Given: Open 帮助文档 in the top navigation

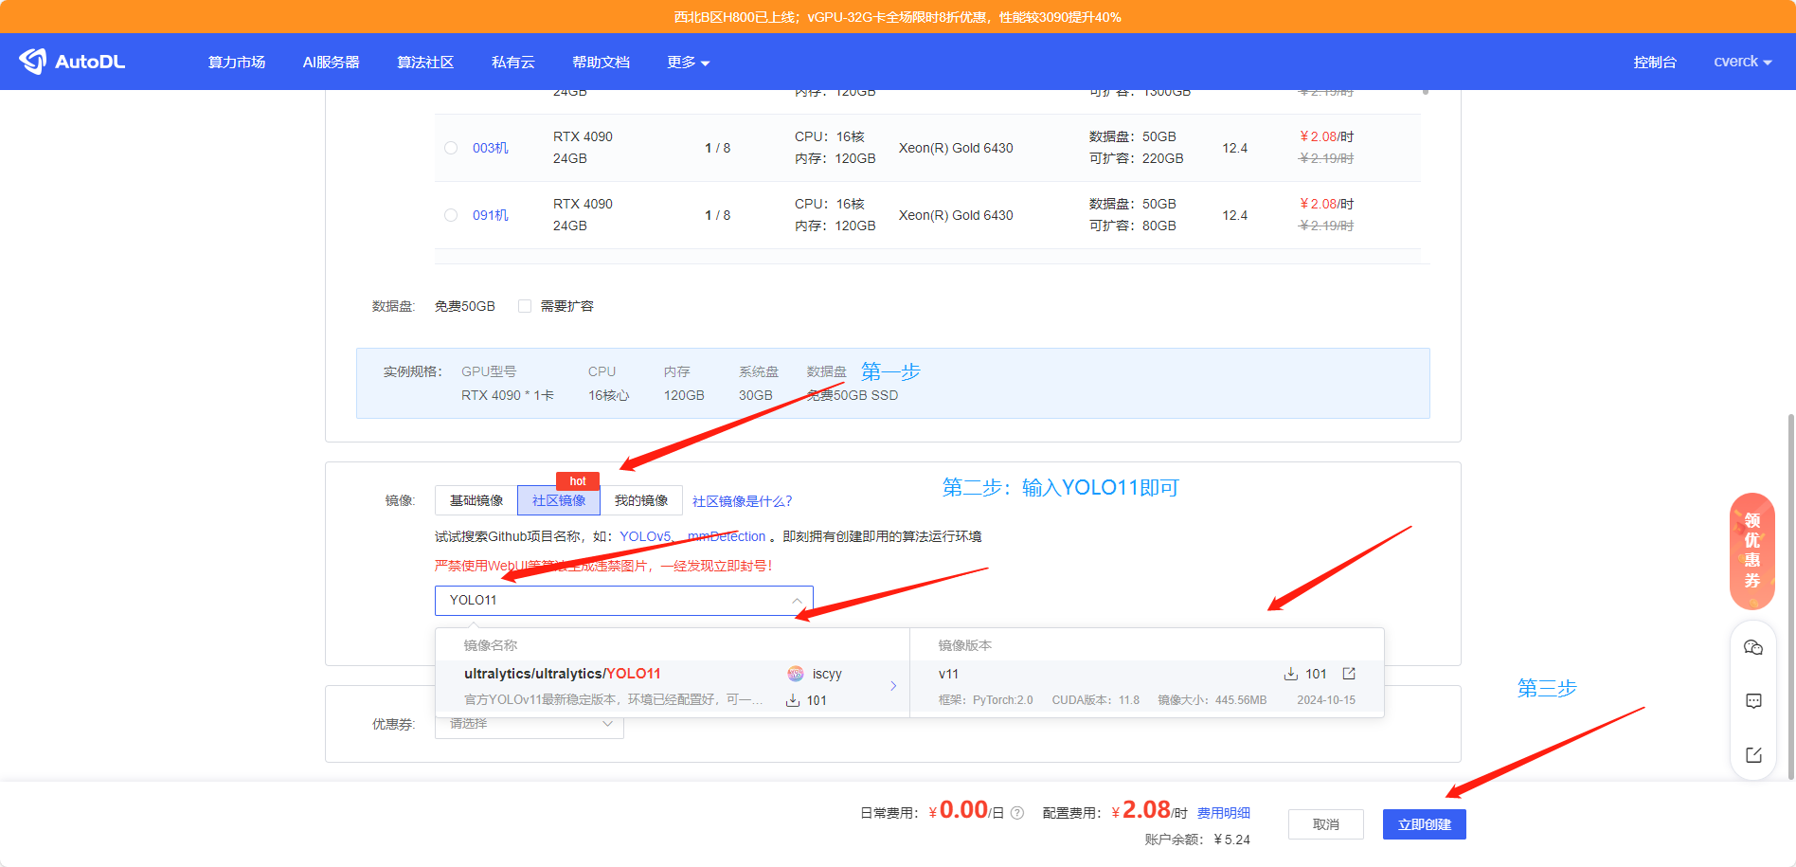Looking at the screenshot, I should click(601, 62).
